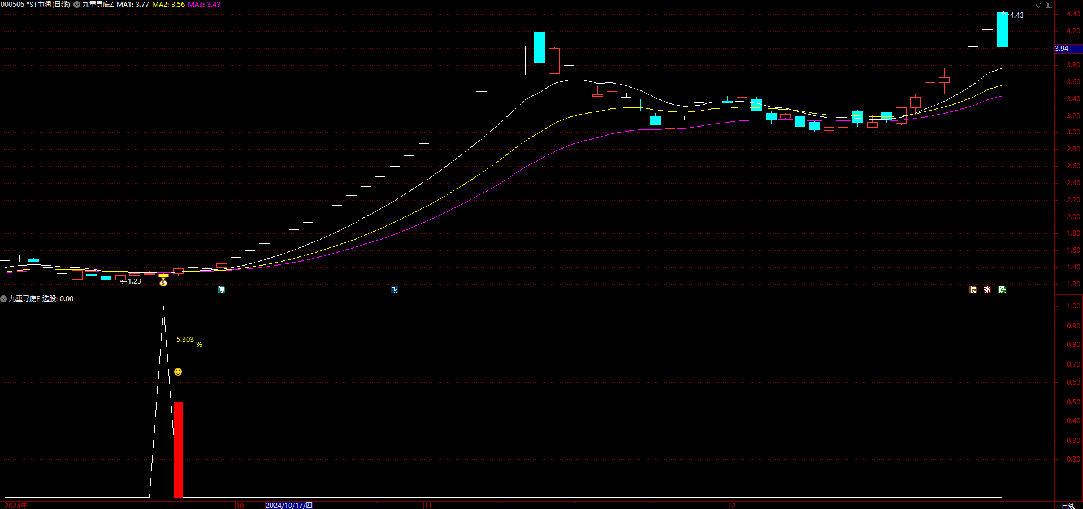Click the 涨 marker icon

pyautogui.click(x=987, y=290)
